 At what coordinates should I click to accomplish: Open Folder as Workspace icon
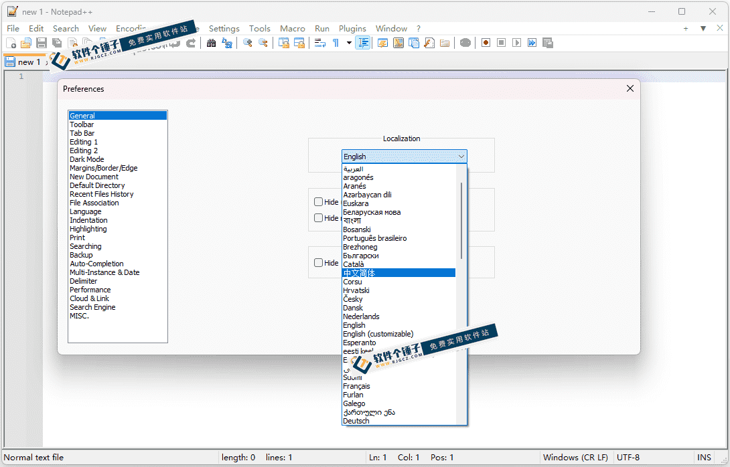pos(445,43)
